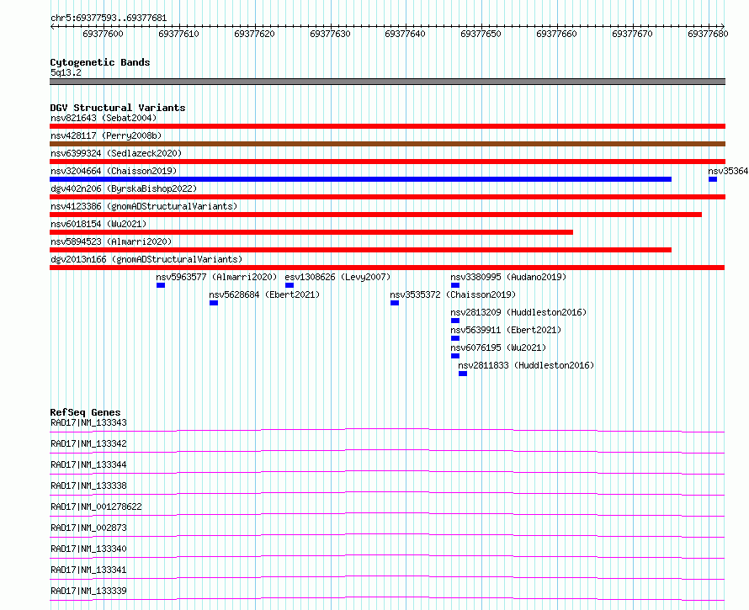Click the chr5:69377593..69377681 coordinate label

[109, 19]
